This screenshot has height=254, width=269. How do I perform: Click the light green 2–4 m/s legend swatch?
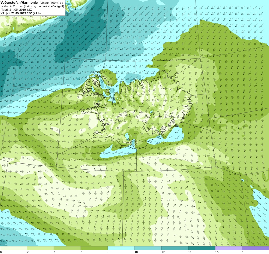41,248
